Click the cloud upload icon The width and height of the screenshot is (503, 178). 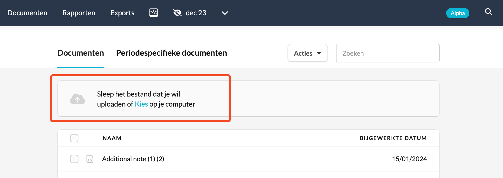[77, 99]
